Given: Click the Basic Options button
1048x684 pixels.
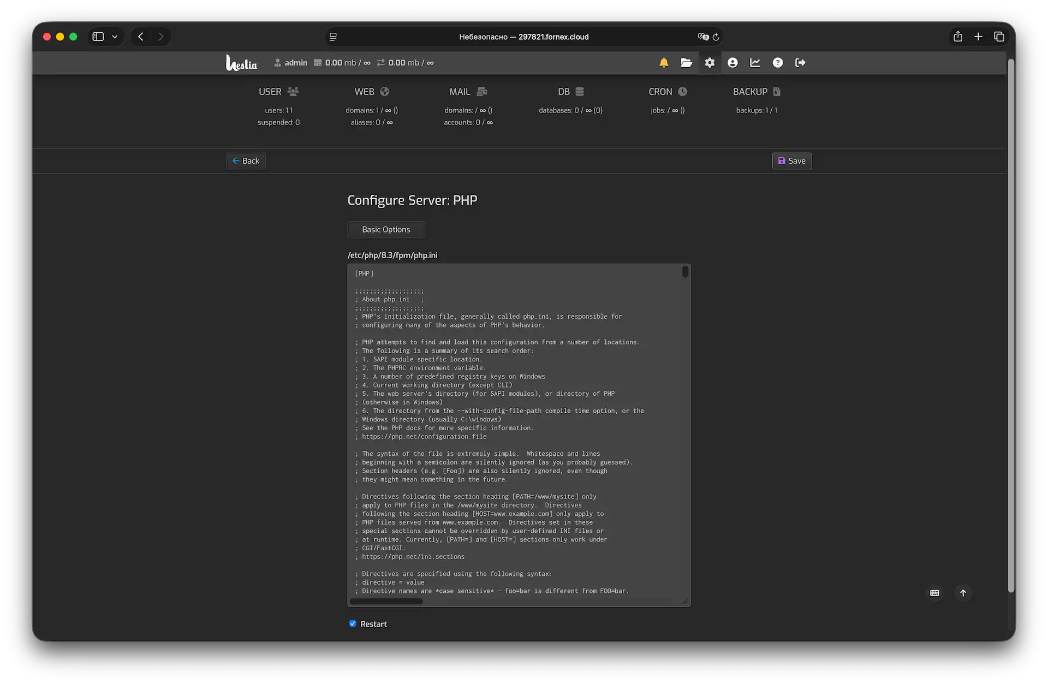Looking at the screenshot, I should pyautogui.click(x=386, y=229).
